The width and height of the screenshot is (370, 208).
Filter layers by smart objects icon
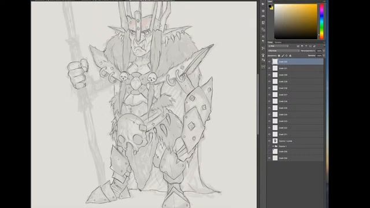314,46
